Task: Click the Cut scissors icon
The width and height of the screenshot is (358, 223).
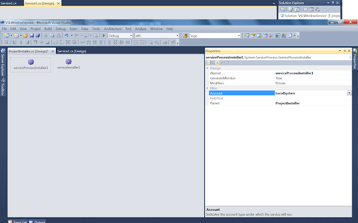Action: point(46,36)
